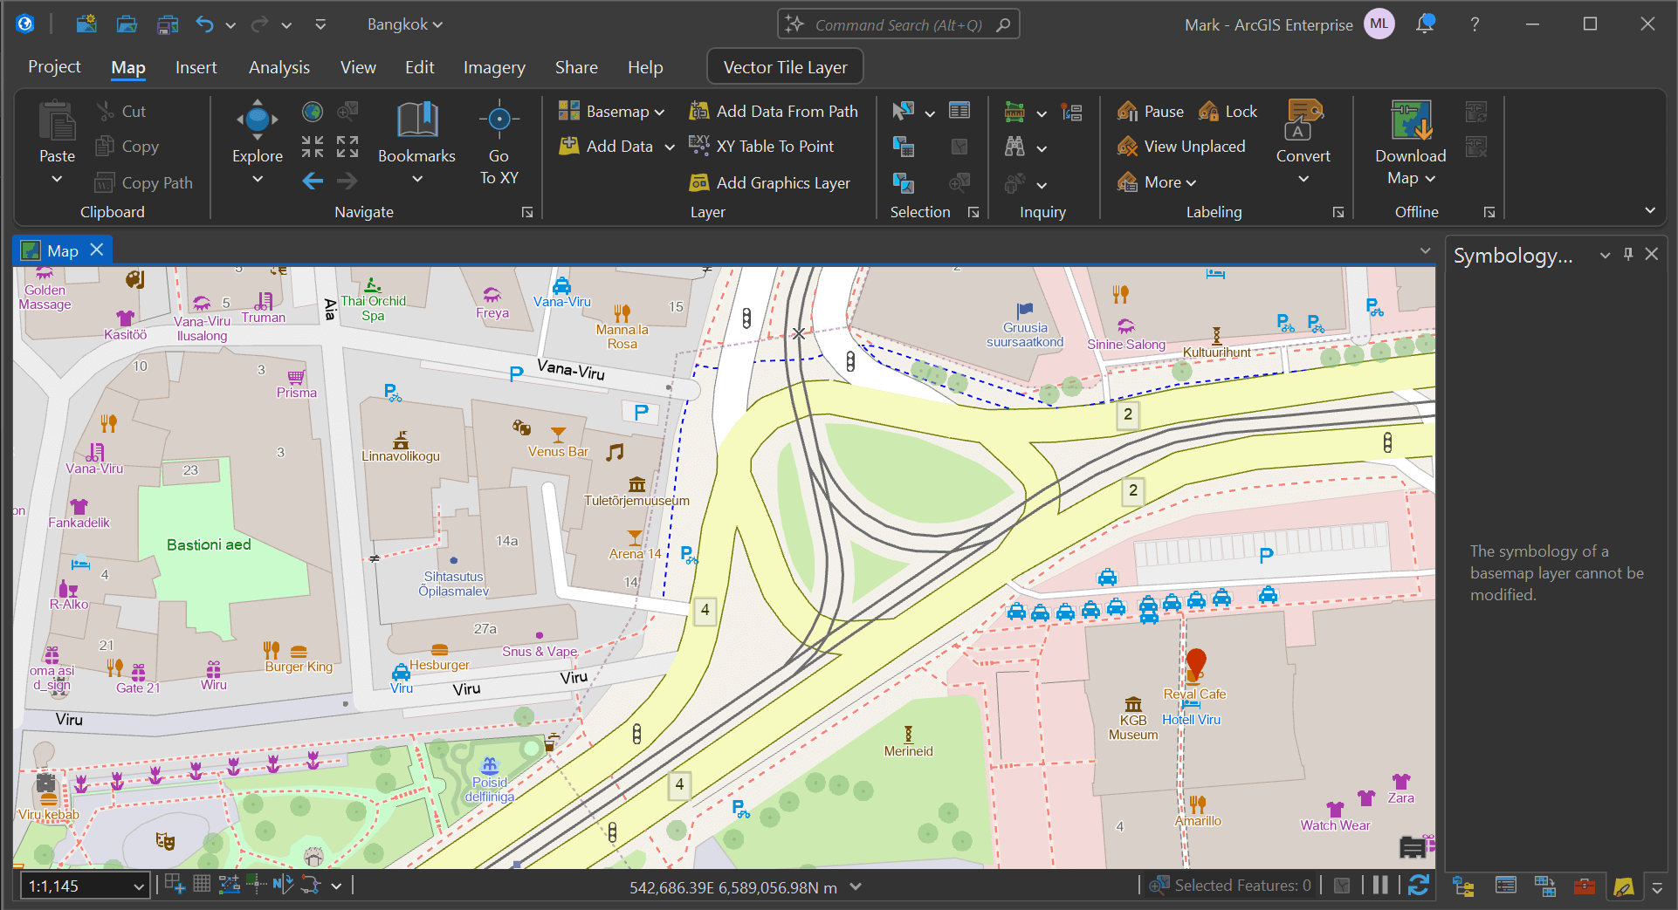Viewport: 1678px width, 910px height.
Task: Click the Refresh map icon in status bar
Action: pyautogui.click(x=1419, y=886)
